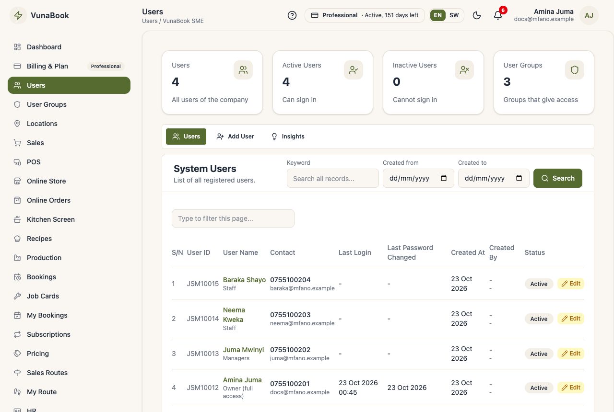Open Billing & Plan menu item

click(x=69, y=66)
